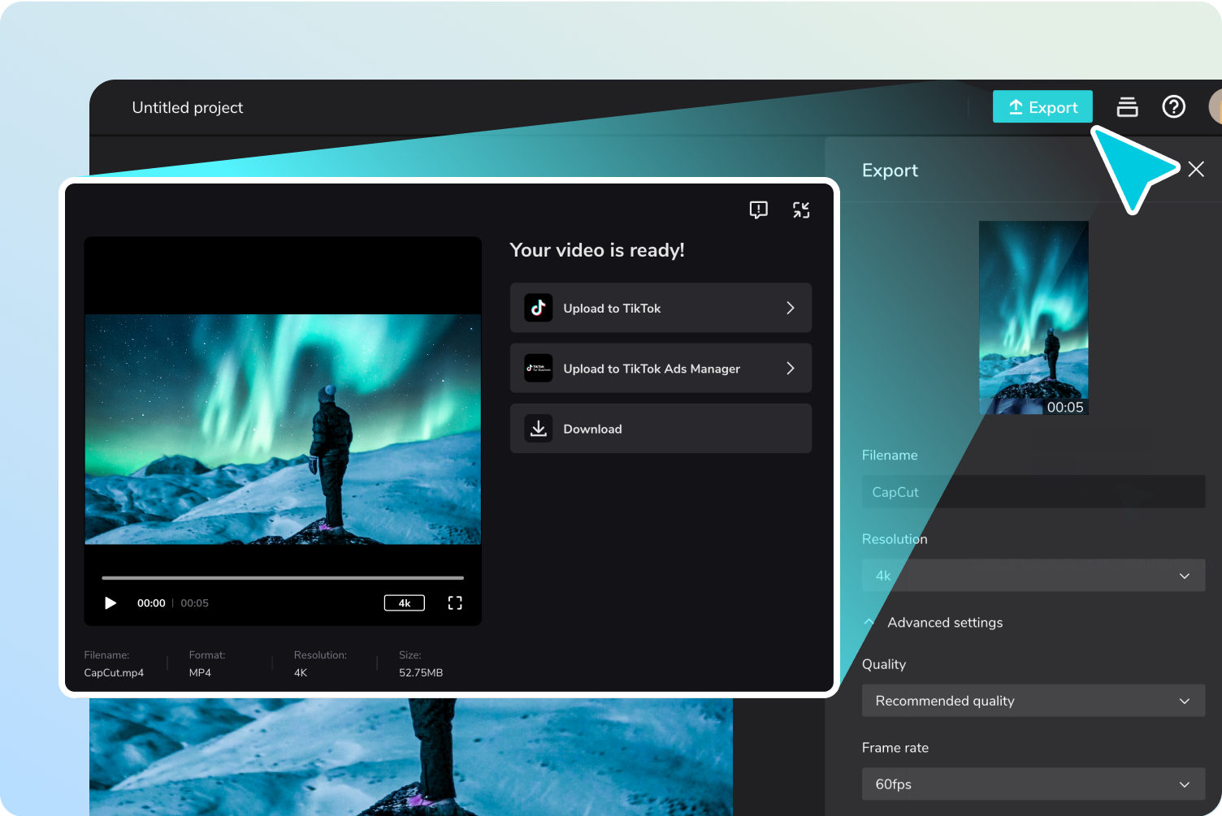
Task: Close the Export panel
Action: coord(1195,169)
